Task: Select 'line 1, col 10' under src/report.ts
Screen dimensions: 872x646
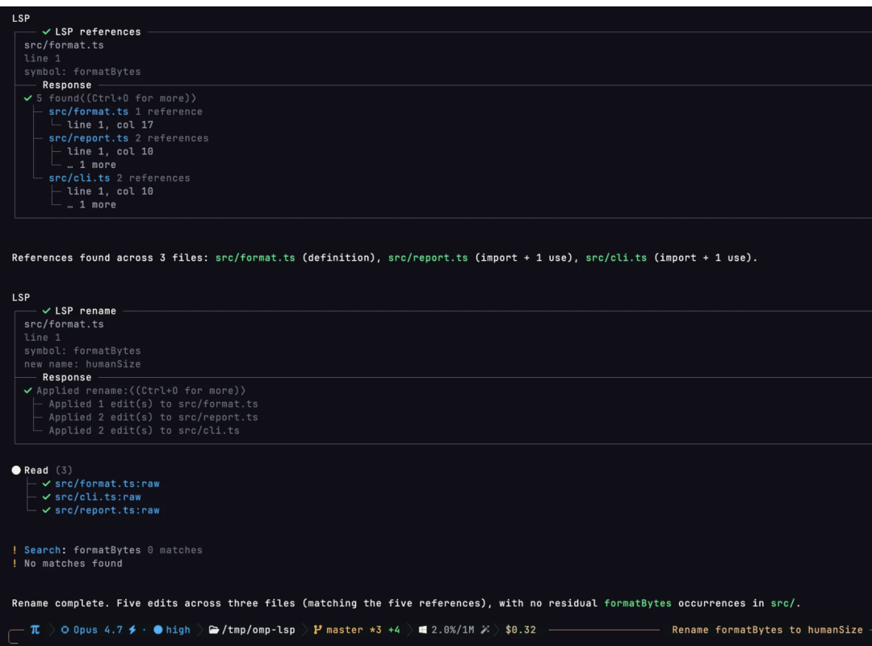Action: tap(110, 151)
